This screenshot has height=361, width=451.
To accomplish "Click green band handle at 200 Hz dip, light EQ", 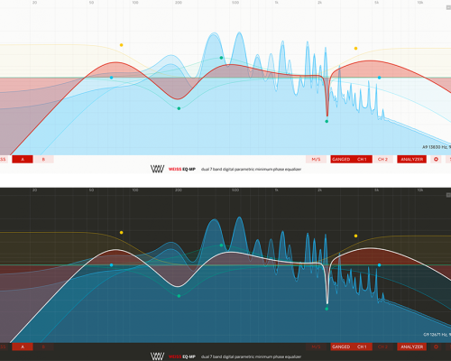I will 179,108.
